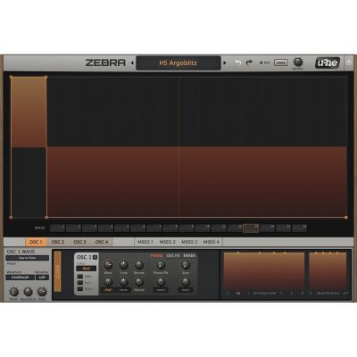Switch to the MSEG 1 tab
Screen dimensions: 357x357
[145, 242]
